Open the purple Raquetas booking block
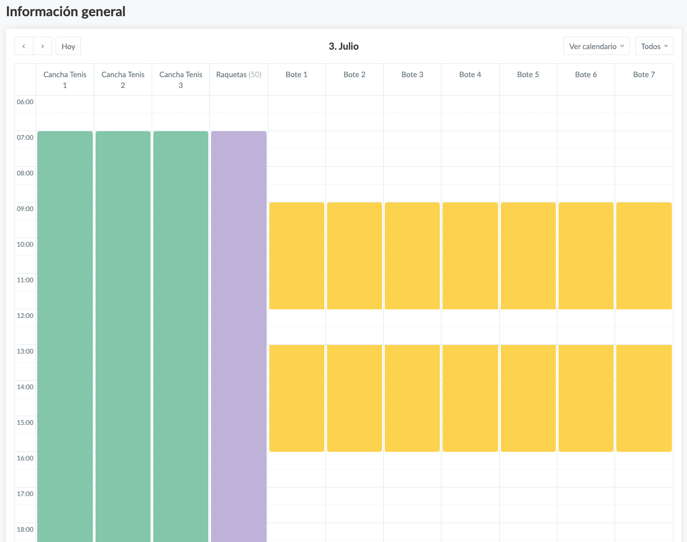 [x=239, y=324]
